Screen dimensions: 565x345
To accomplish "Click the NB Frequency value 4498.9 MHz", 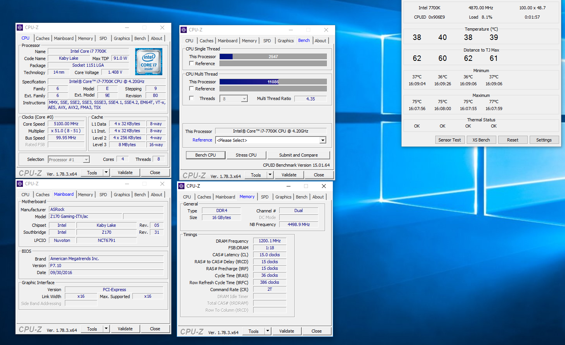I will point(299,224).
